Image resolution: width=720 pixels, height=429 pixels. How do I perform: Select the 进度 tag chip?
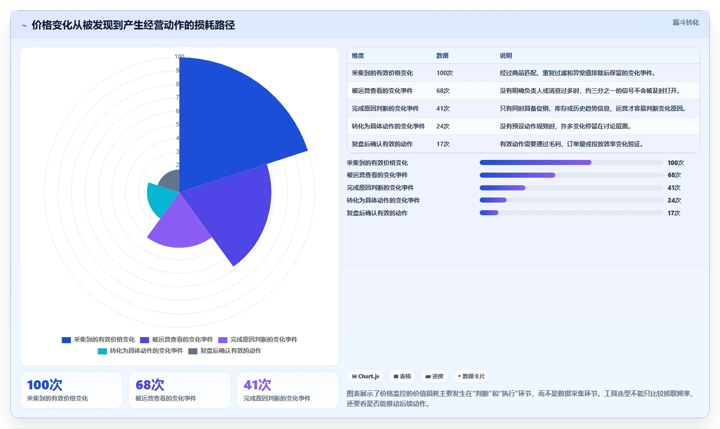pos(434,376)
